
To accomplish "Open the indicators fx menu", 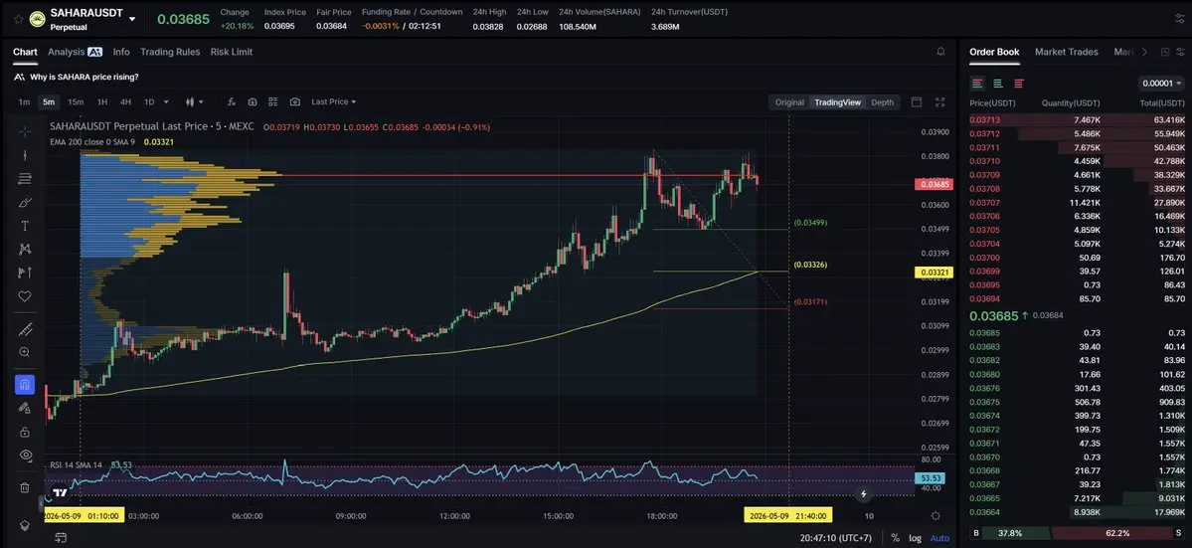I will point(232,101).
